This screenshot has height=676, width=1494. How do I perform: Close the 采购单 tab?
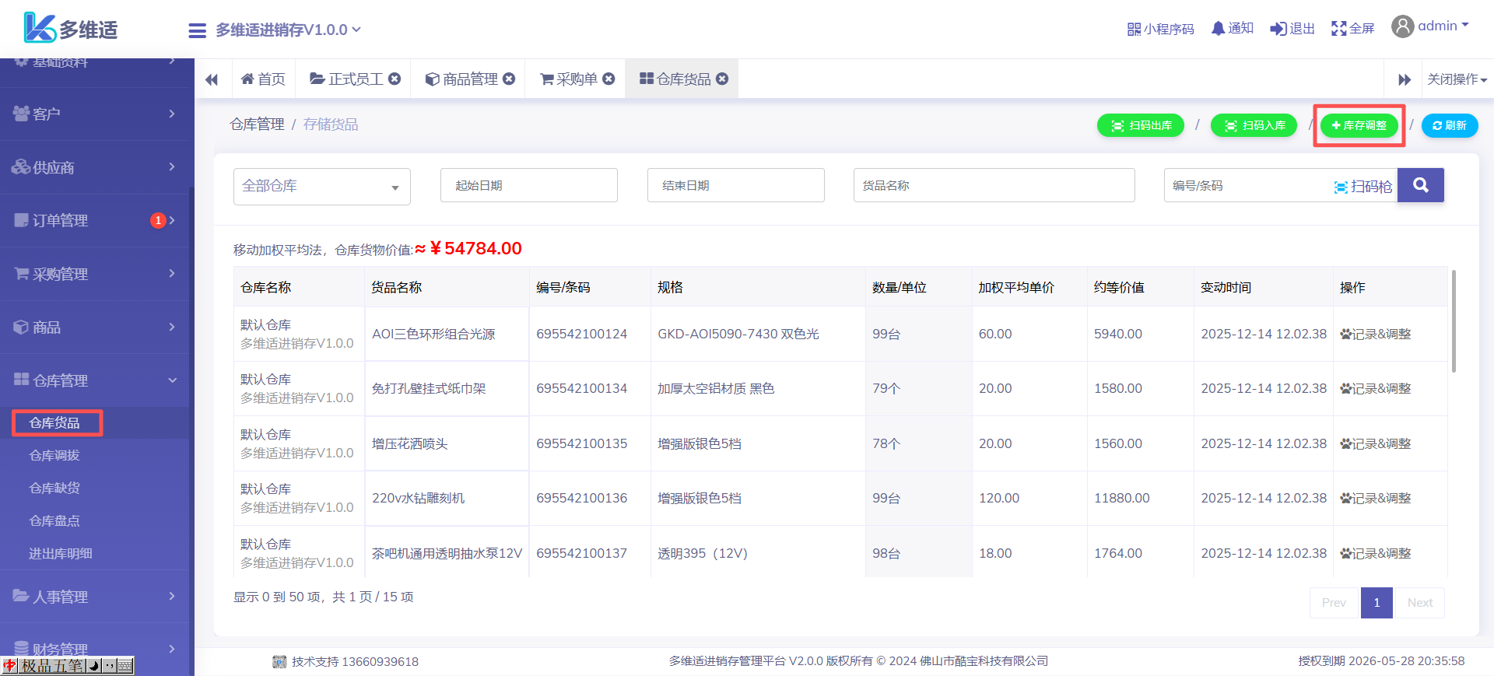click(609, 79)
